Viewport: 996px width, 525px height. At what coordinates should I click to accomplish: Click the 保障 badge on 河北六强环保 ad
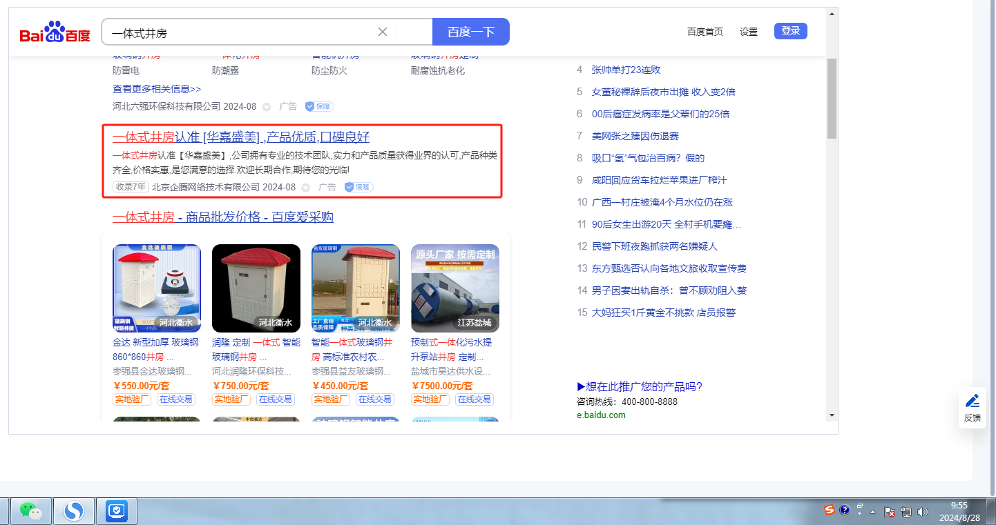tap(319, 107)
